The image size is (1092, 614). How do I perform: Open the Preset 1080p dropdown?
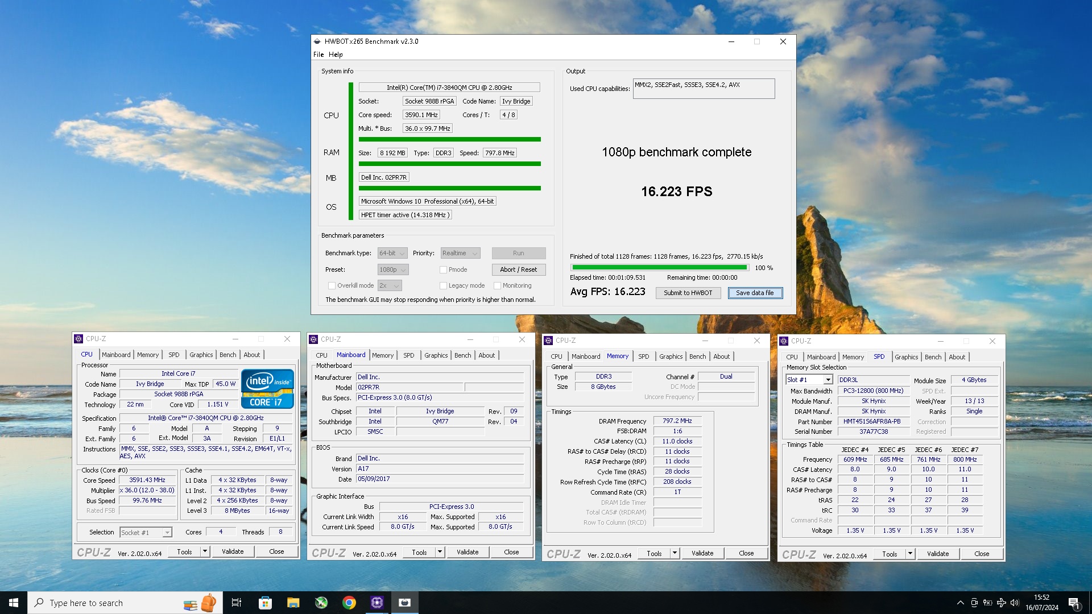[394, 270]
